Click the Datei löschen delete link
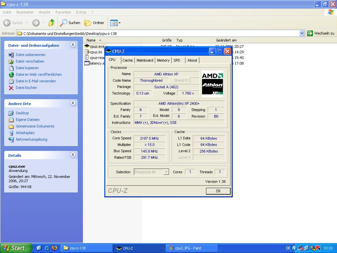The image size is (337, 253). click(x=26, y=88)
